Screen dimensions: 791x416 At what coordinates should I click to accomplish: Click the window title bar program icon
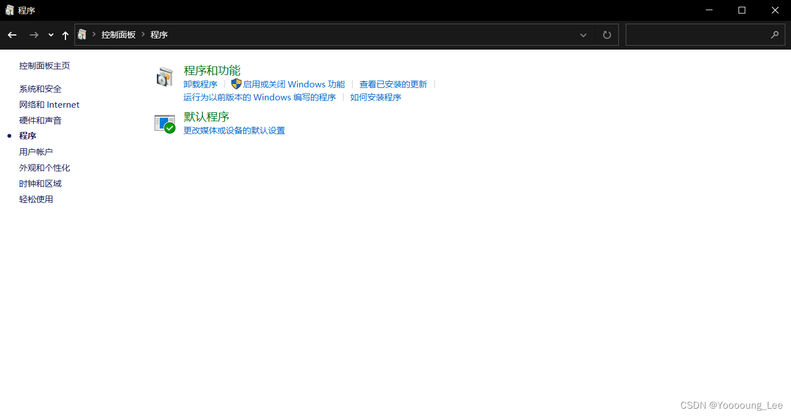[10, 10]
